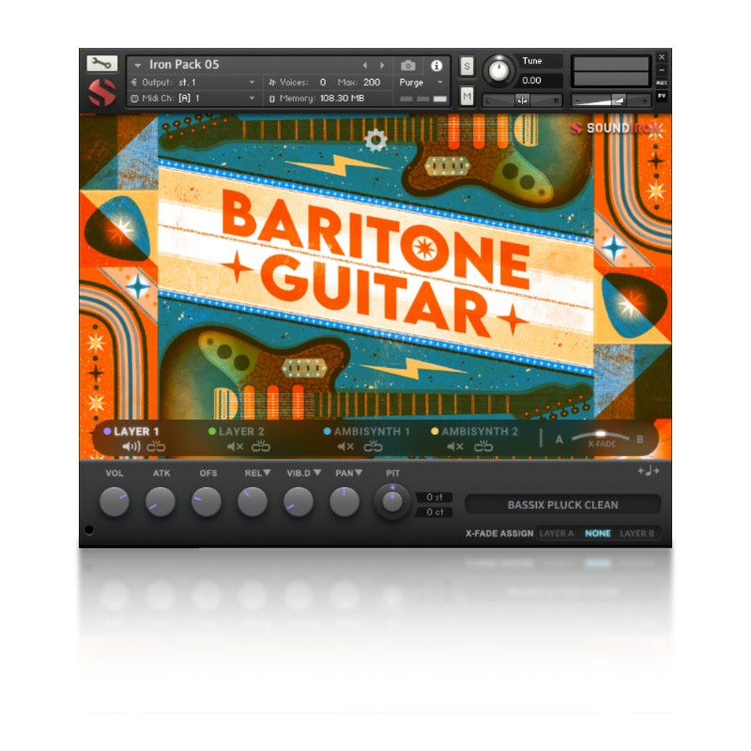Open the REL dropdown arrow
Image resolution: width=751 pixels, height=751 pixels.
point(269,474)
